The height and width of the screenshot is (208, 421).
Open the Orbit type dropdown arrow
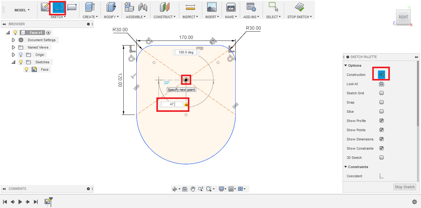(x=179, y=189)
